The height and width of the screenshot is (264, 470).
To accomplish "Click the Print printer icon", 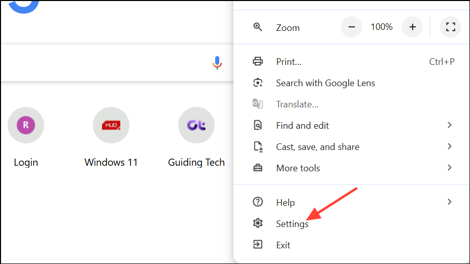I will (258, 62).
